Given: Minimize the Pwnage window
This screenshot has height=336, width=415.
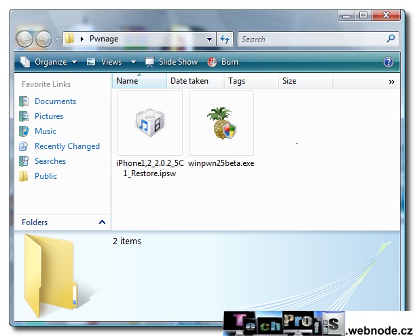Looking at the screenshot, I should pyautogui.click(x=346, y=16).
